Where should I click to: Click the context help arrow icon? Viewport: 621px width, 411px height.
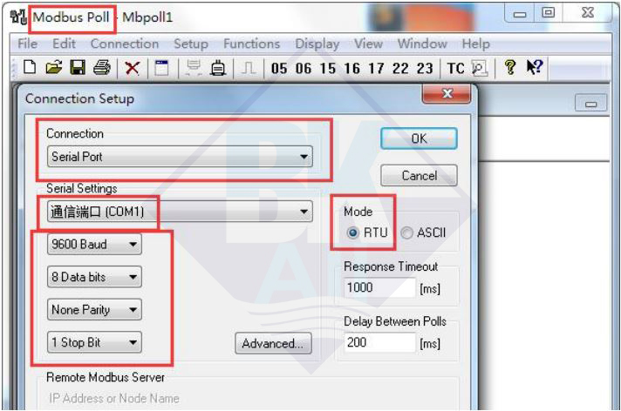point(535,67)
